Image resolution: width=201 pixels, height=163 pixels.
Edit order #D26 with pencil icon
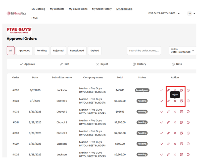point(168,155)
